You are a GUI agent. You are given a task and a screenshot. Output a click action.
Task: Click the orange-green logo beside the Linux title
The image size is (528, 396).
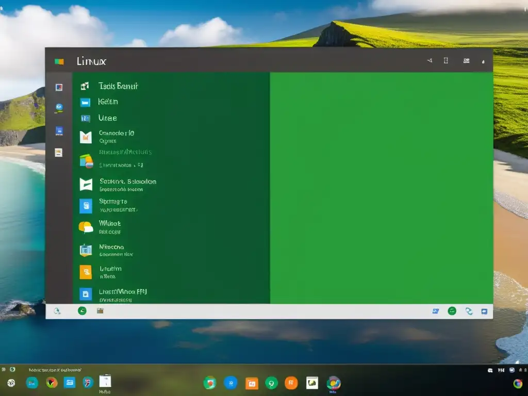(x=59, y=61)
